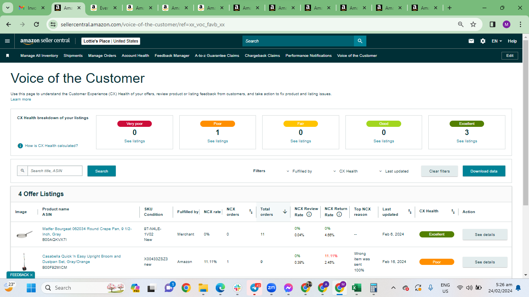Open Performance Notifications
Viewport: 529px width, 297px height.
[309, 56]
